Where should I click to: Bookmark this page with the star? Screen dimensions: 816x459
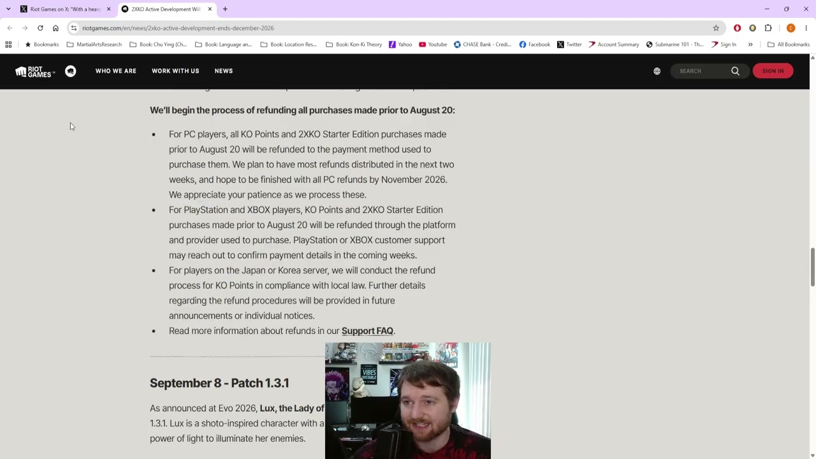[x=716, y=28]
